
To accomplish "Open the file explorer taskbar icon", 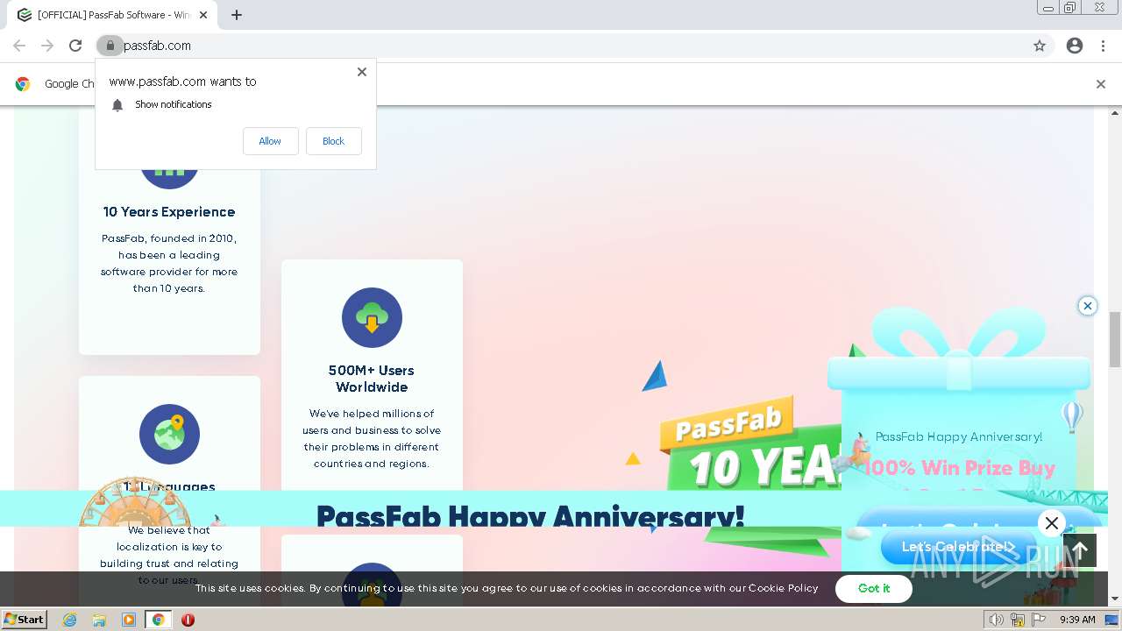I will pyautogui.click(x=99, y=620).
